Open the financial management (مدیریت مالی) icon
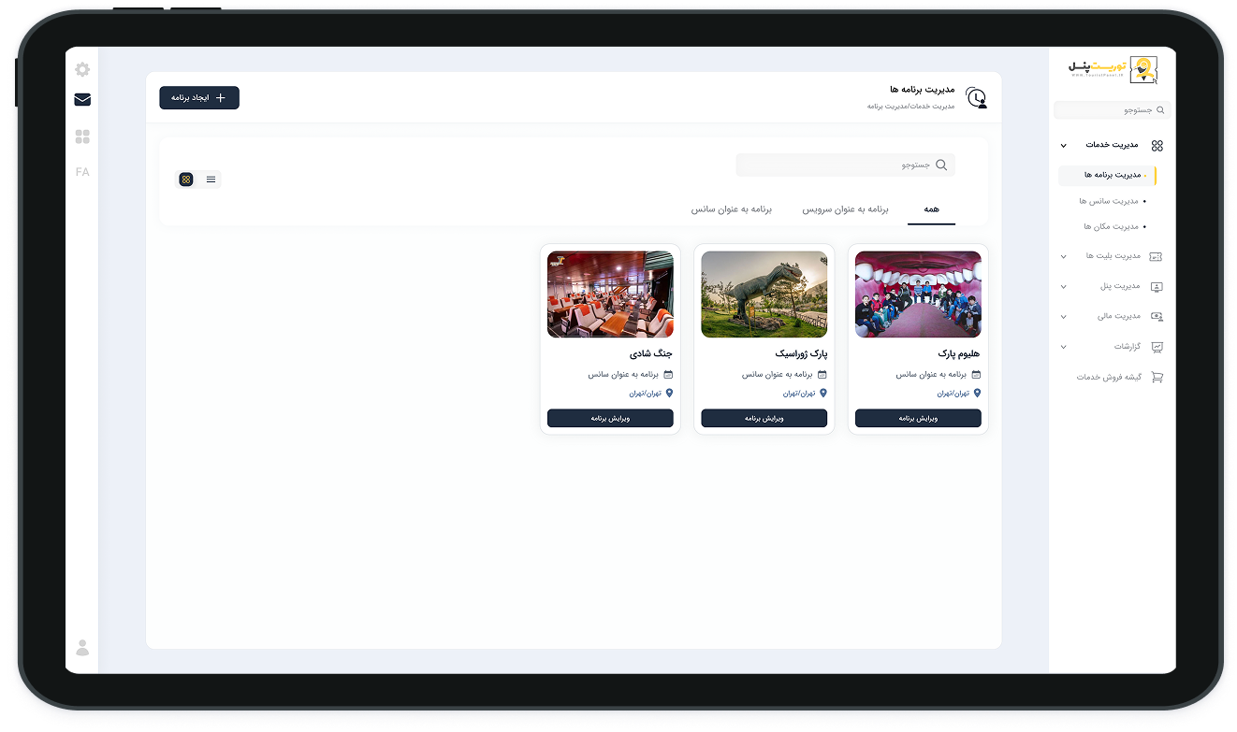Image resolution: width=1237 pixels, height=732 pixels. coord(1158,316)
